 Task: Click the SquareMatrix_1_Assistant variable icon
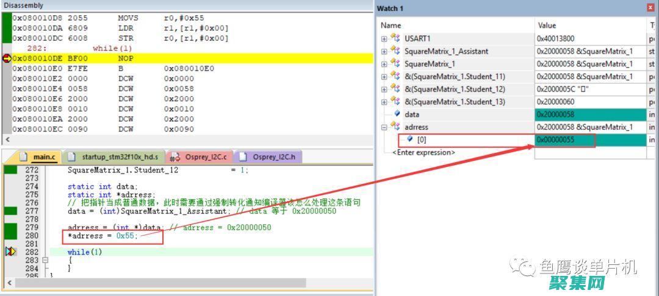coord(395,51)
